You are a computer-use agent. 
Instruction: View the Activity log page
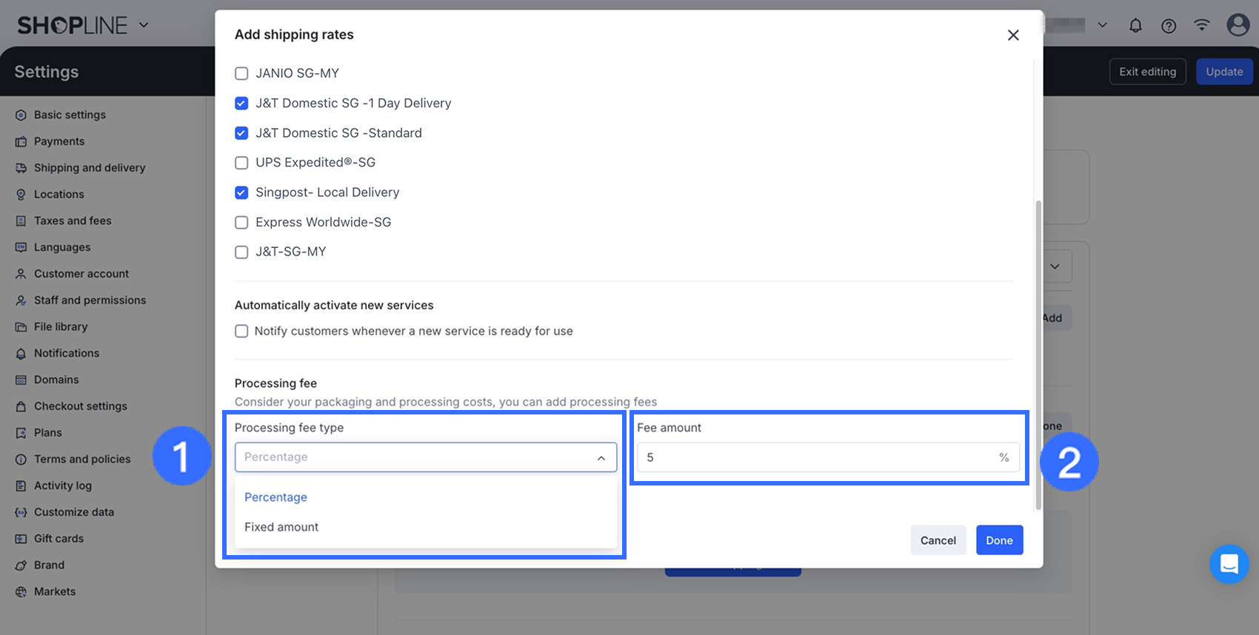coord(63,486)
